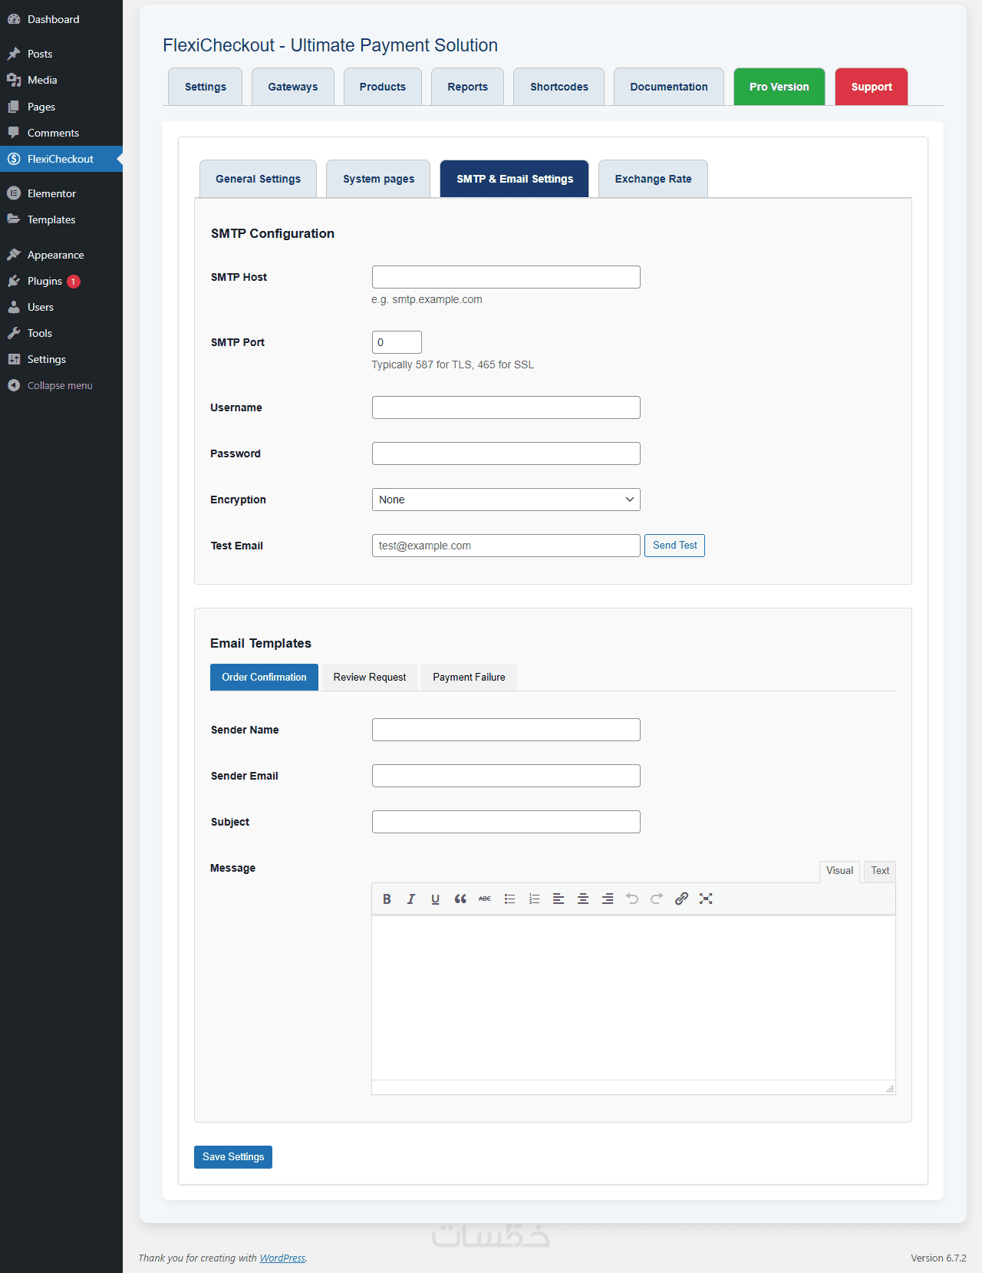Open the Documentation tab
The height and width of the screenshot is (1273, 982).
pos(668,87)
